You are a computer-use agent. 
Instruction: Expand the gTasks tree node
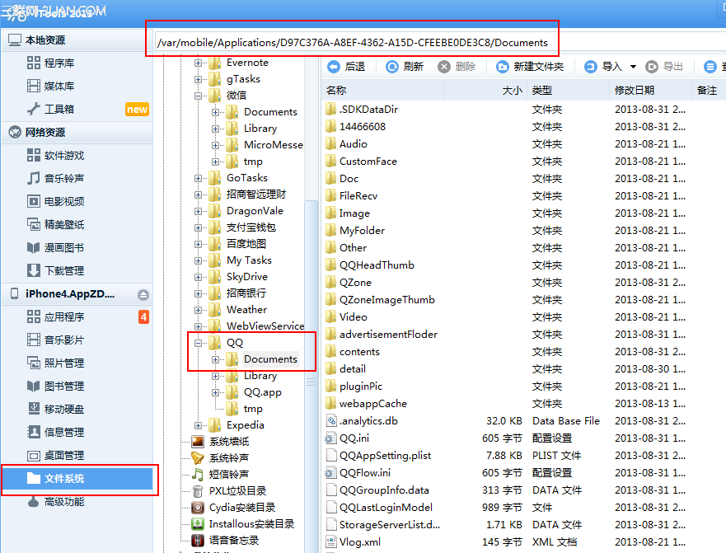(x=198, y=80)
